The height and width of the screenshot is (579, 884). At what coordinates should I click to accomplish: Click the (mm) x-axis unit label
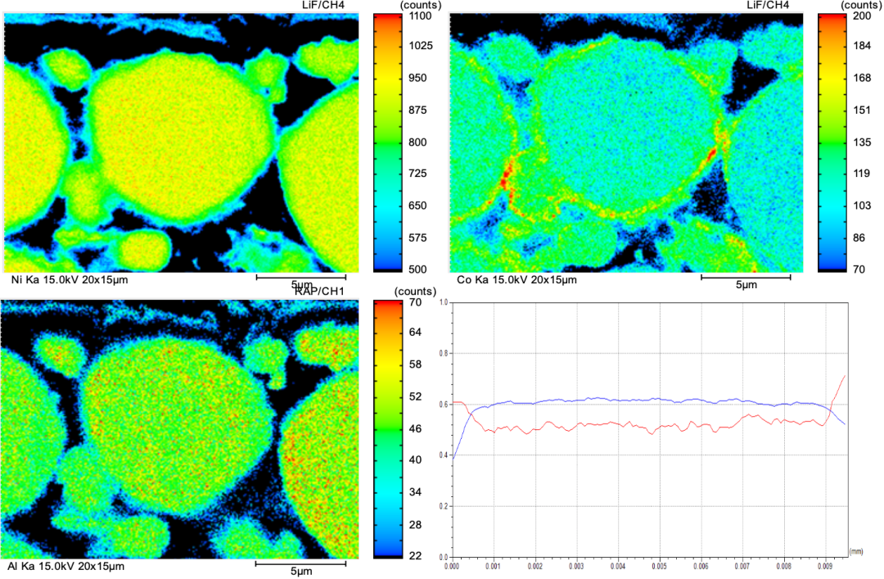click(857, 551)
